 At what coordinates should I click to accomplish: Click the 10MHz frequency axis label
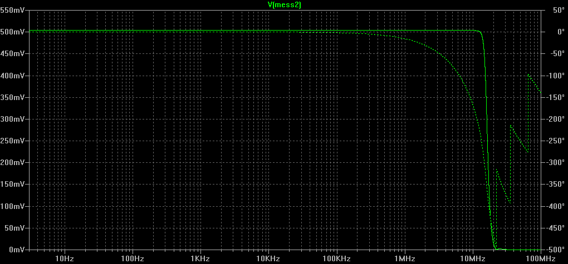[x=472, y=258]
